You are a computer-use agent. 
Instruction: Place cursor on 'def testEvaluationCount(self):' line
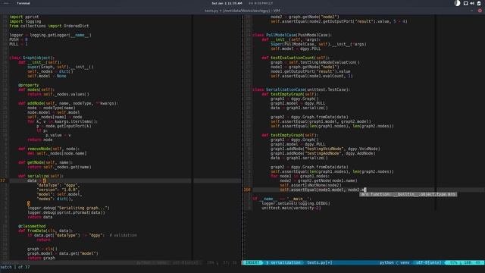pos(296,58)
